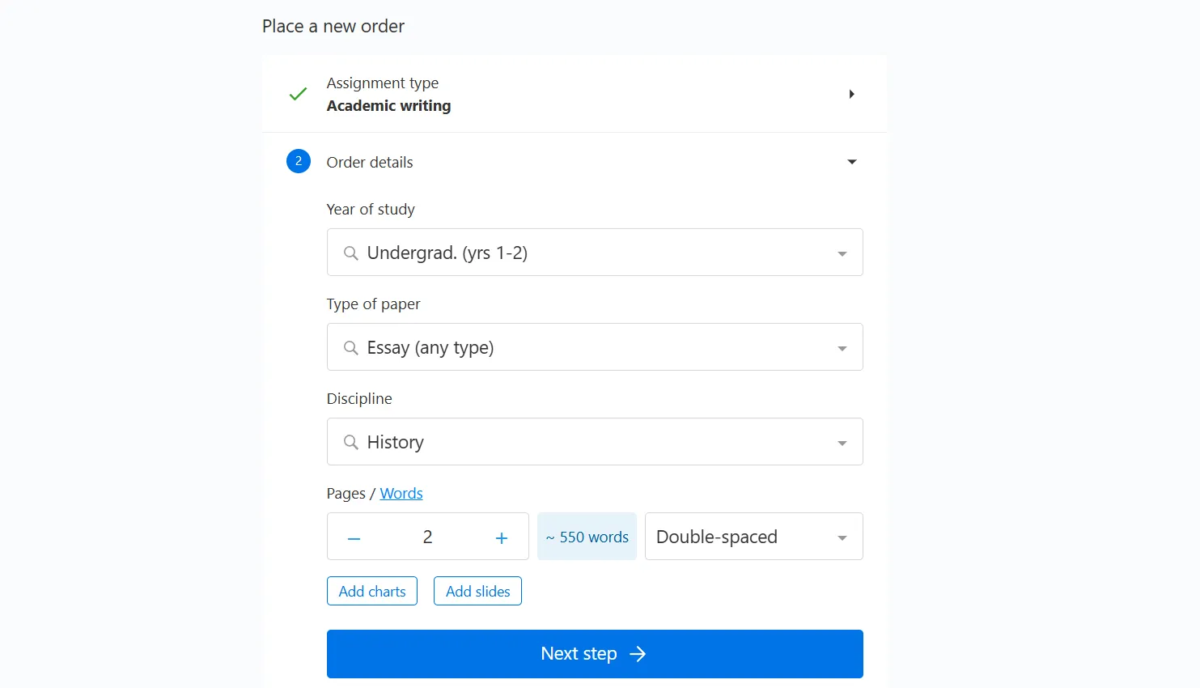This screenshot has height=688, width=1200.
Task: Open the Double-spaced spacing dropdown
Action: pyautogui.click(x=754, y=537)
